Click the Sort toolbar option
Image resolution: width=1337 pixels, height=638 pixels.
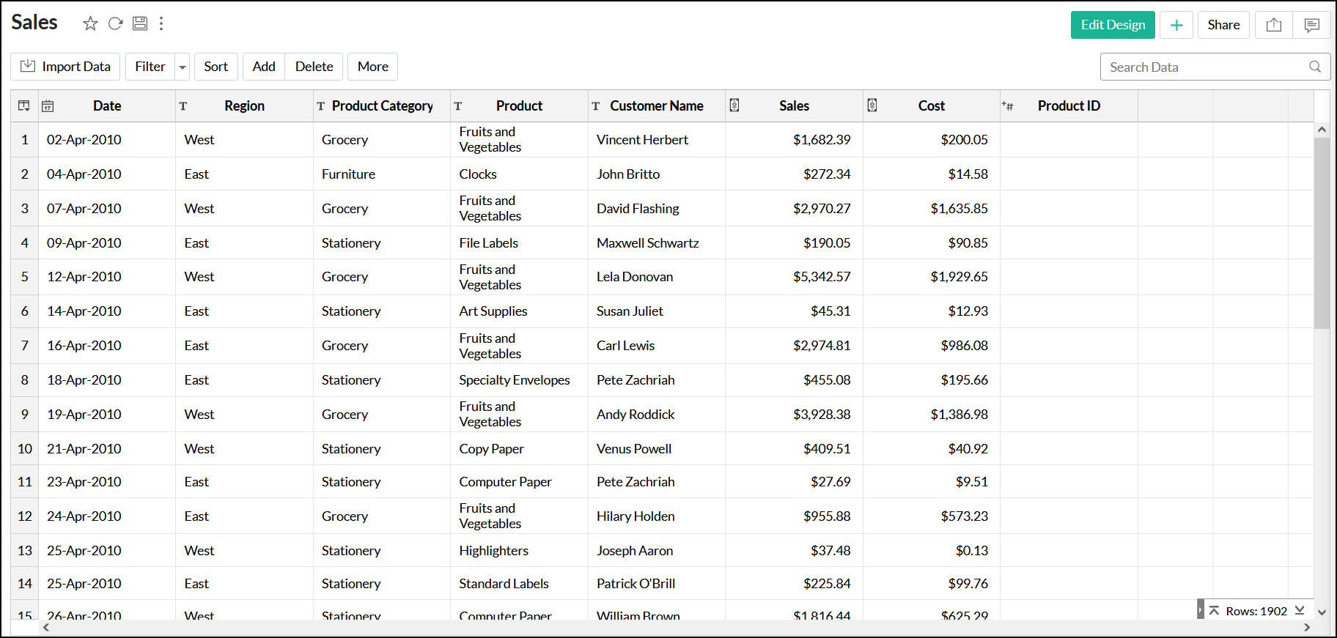(216, 67)
